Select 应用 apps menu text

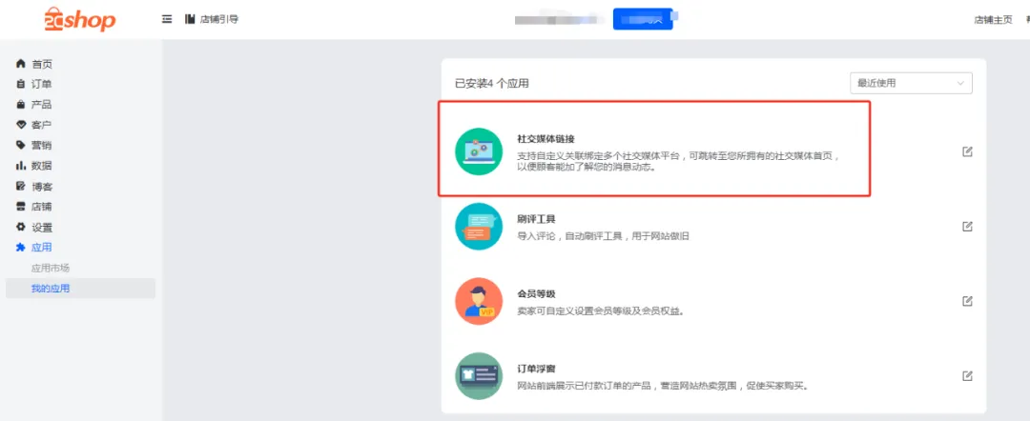(x=41, y=248)
